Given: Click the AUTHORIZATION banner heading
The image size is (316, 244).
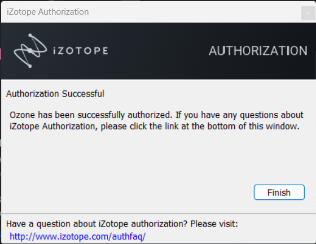Looking at the screenshot, I should click(258, 51).
